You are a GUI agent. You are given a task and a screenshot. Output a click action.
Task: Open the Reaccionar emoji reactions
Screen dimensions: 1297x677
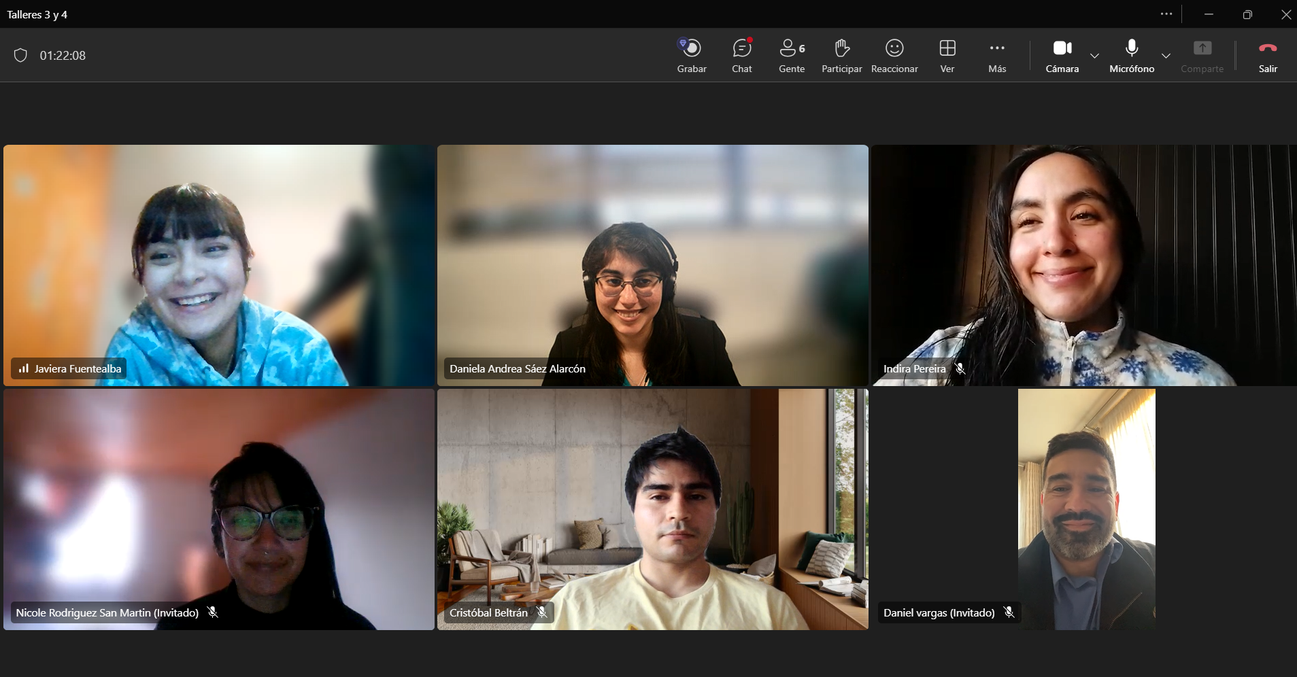tap(894, 56)
